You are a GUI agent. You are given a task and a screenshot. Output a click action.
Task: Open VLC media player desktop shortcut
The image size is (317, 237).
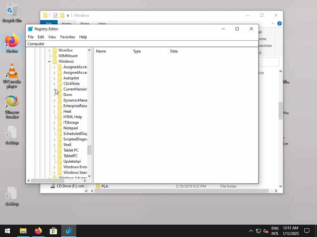12,76
